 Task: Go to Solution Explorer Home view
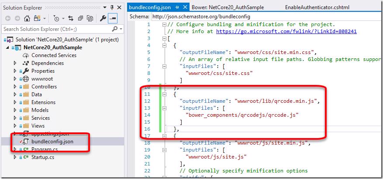(x=27, y=18)
